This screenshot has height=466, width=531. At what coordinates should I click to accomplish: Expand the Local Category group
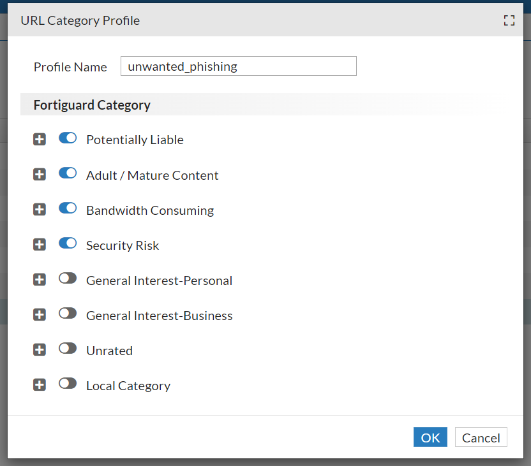tap(40, 385)
